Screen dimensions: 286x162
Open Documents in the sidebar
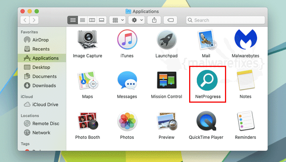[x=42, y=76]
